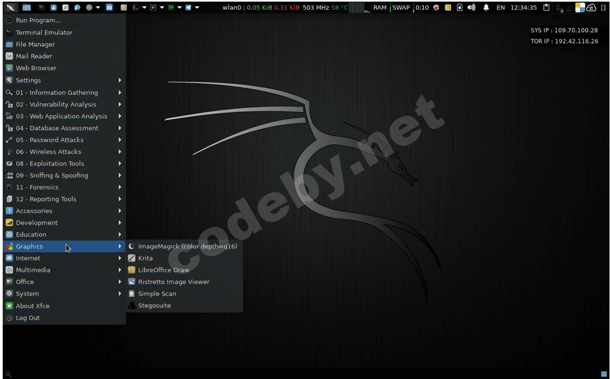
Task: Select Run Program... from the menu
Action: click(x=64, y=20)
